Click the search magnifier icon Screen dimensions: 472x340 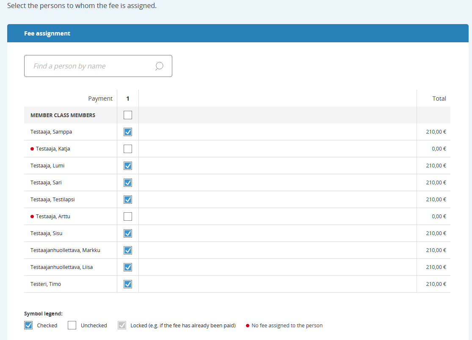click(159, 66)
